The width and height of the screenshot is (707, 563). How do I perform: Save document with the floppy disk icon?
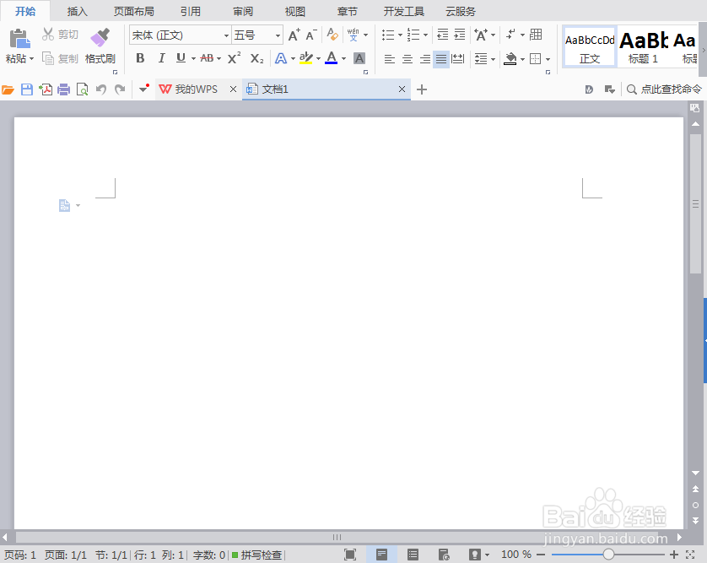(x=27, y=89)
